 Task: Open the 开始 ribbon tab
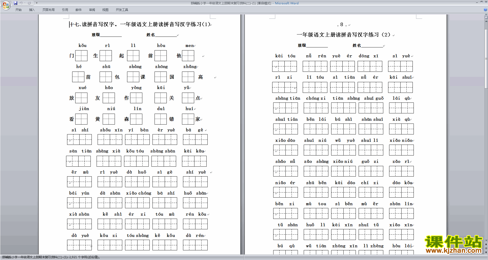18,10
